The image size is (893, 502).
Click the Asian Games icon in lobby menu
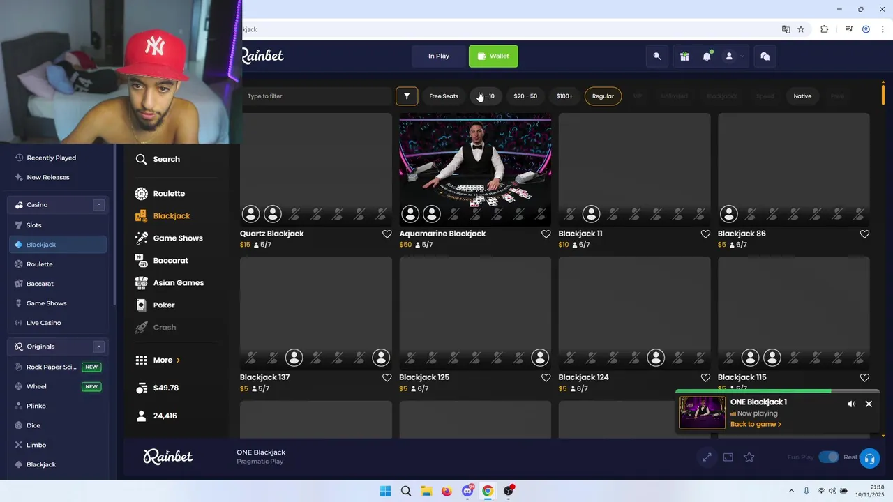coord(141,282)
